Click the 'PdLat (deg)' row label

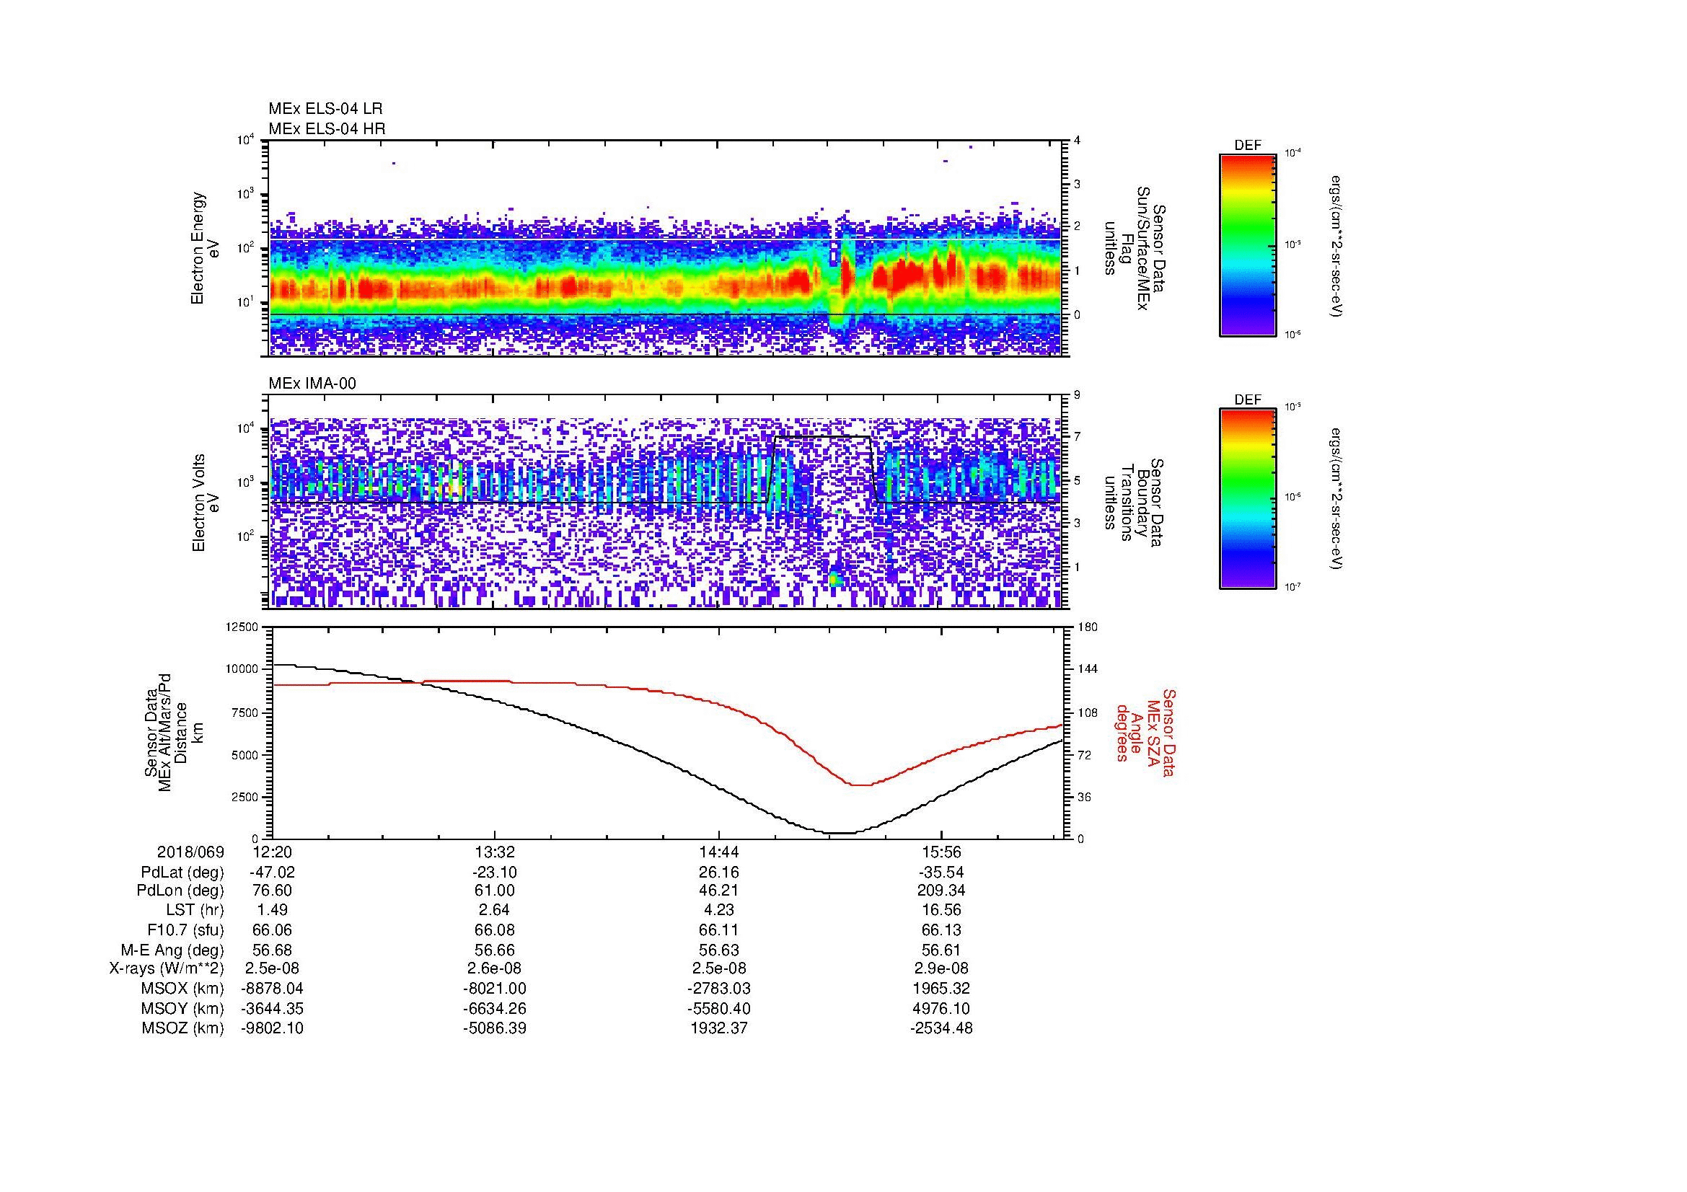click(x=182, y=873)
